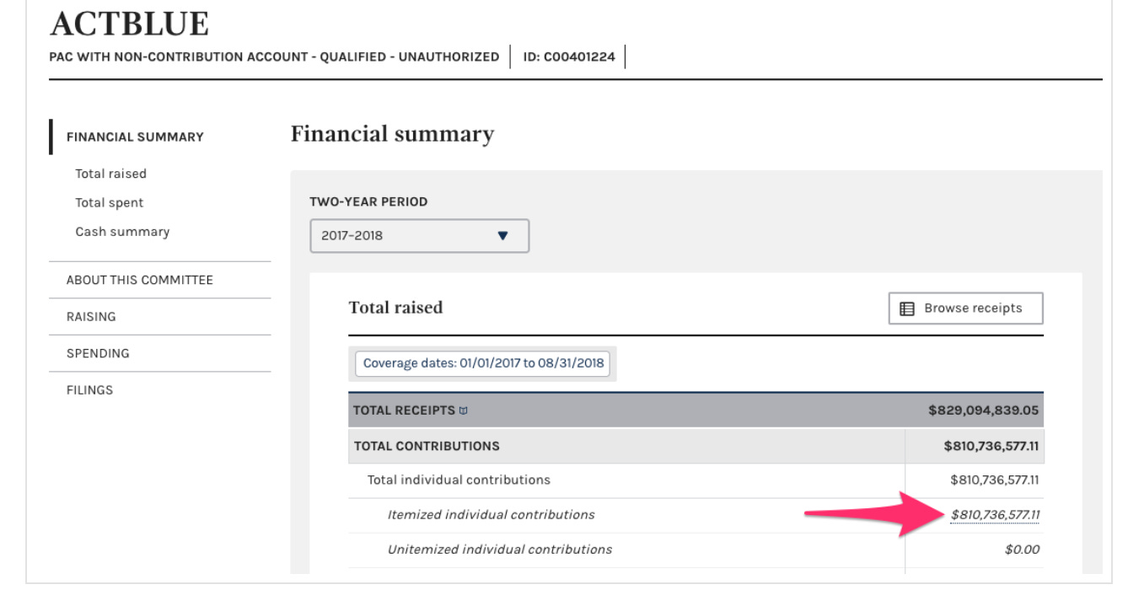Click the glossary icon beside Total Receipts
The width and height of the screenshot is (1128, 590).
click(462, 411)
